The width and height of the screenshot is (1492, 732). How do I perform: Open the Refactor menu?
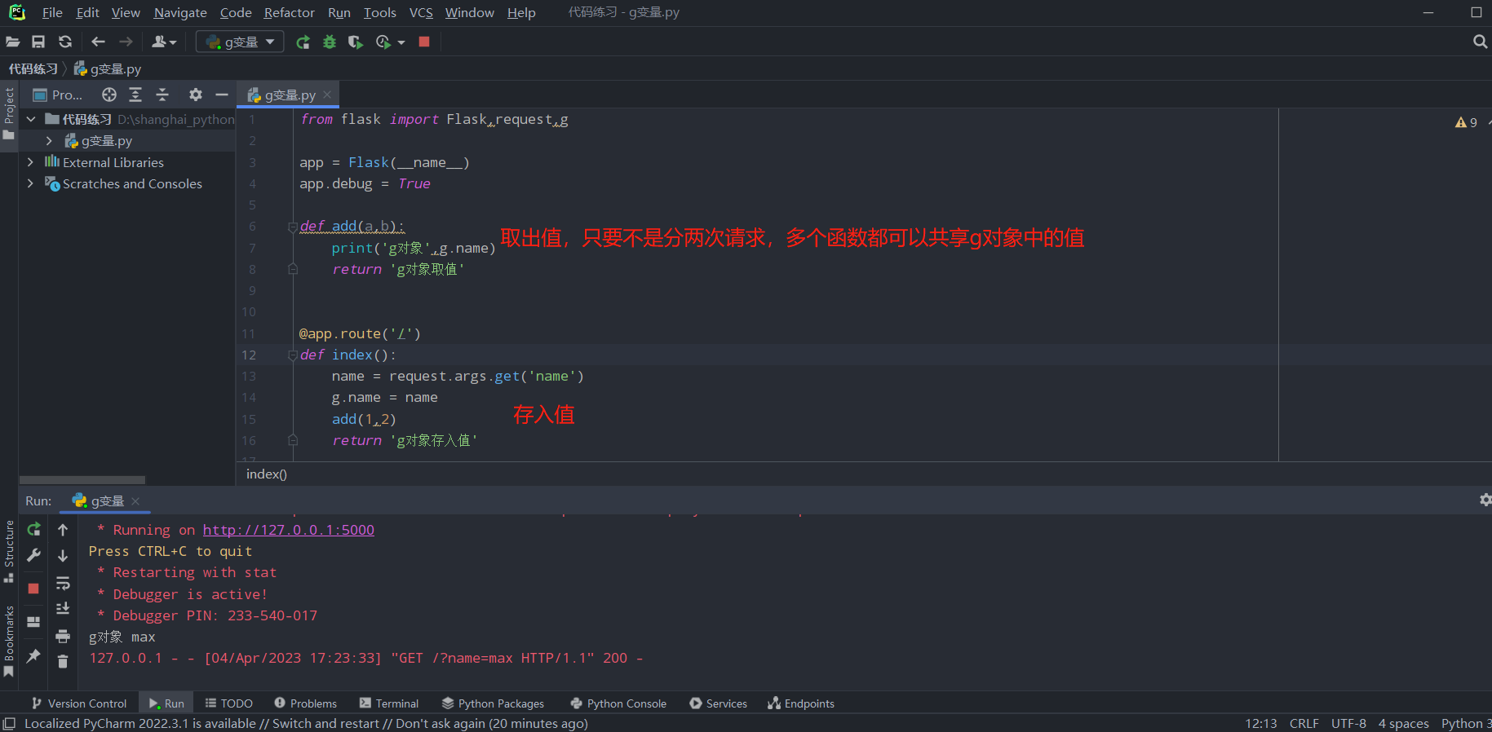coord(289,12)
